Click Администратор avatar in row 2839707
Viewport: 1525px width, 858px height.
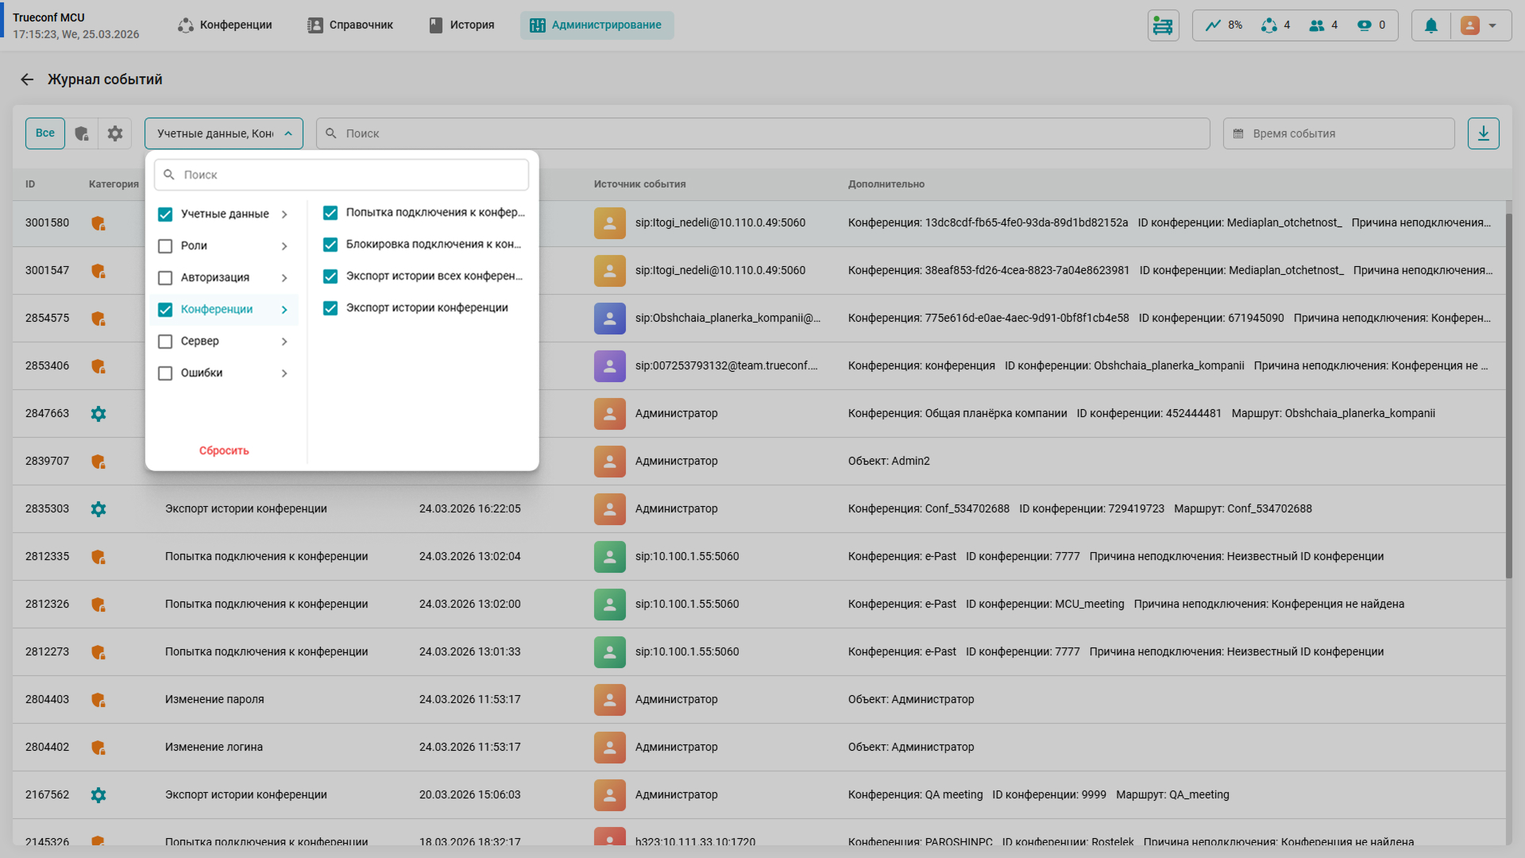click(x=609, y=462)
